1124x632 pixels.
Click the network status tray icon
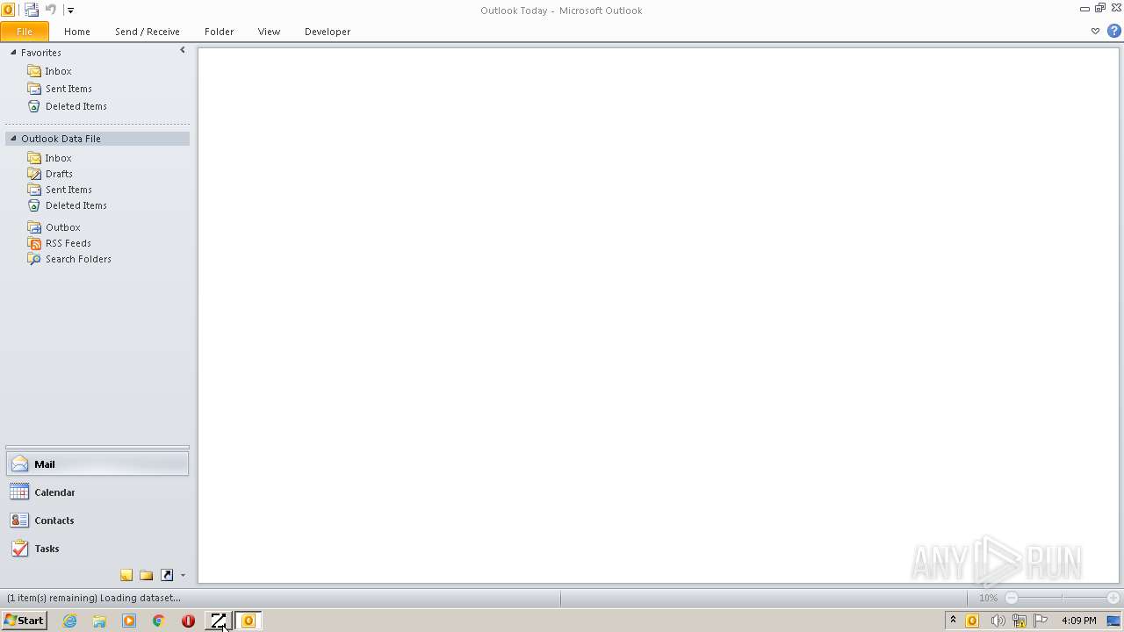coord(1020,621)
